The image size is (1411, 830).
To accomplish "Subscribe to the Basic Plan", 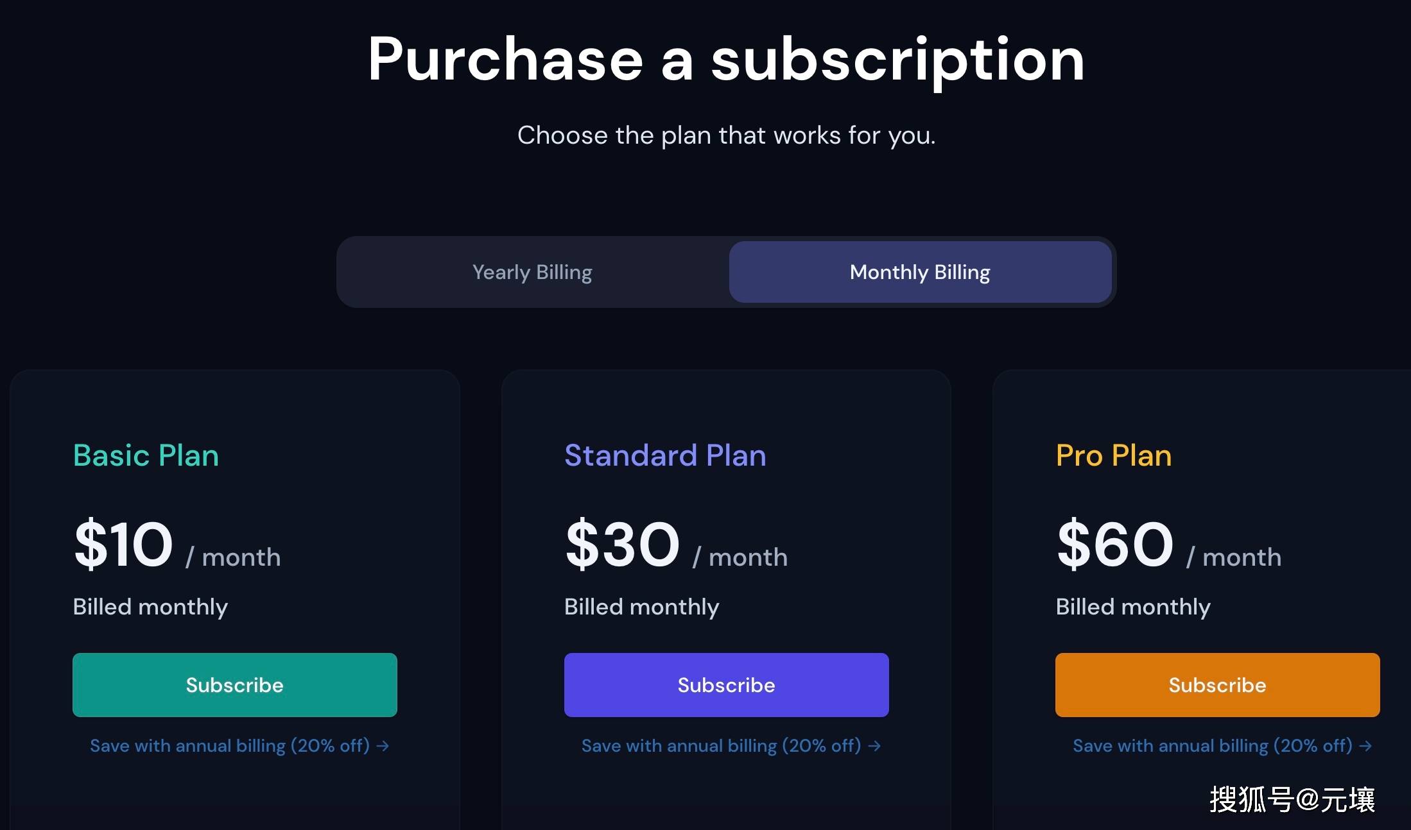I will tap(235, 685).
